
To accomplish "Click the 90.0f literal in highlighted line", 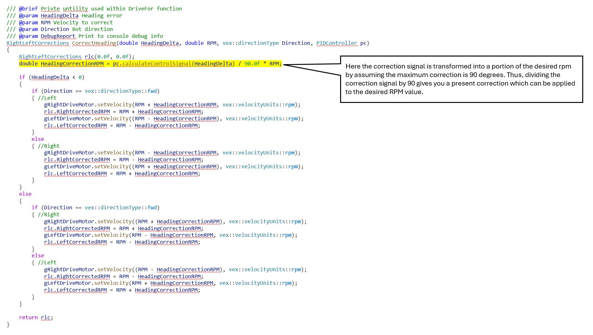I will click(252, 63).
